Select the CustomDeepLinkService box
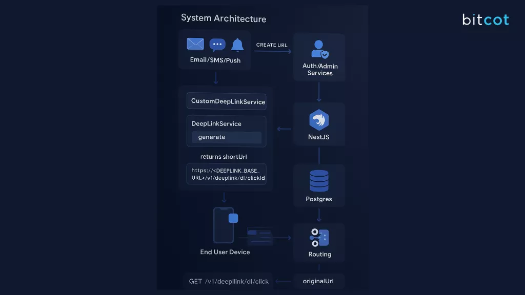Viewport: 525px width, 295px height. [226, 101]
